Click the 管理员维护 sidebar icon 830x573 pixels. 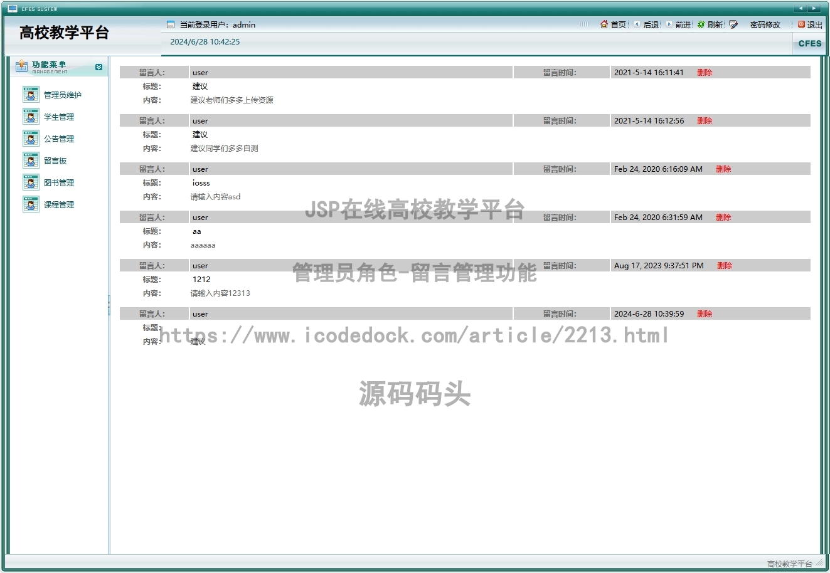31,95
